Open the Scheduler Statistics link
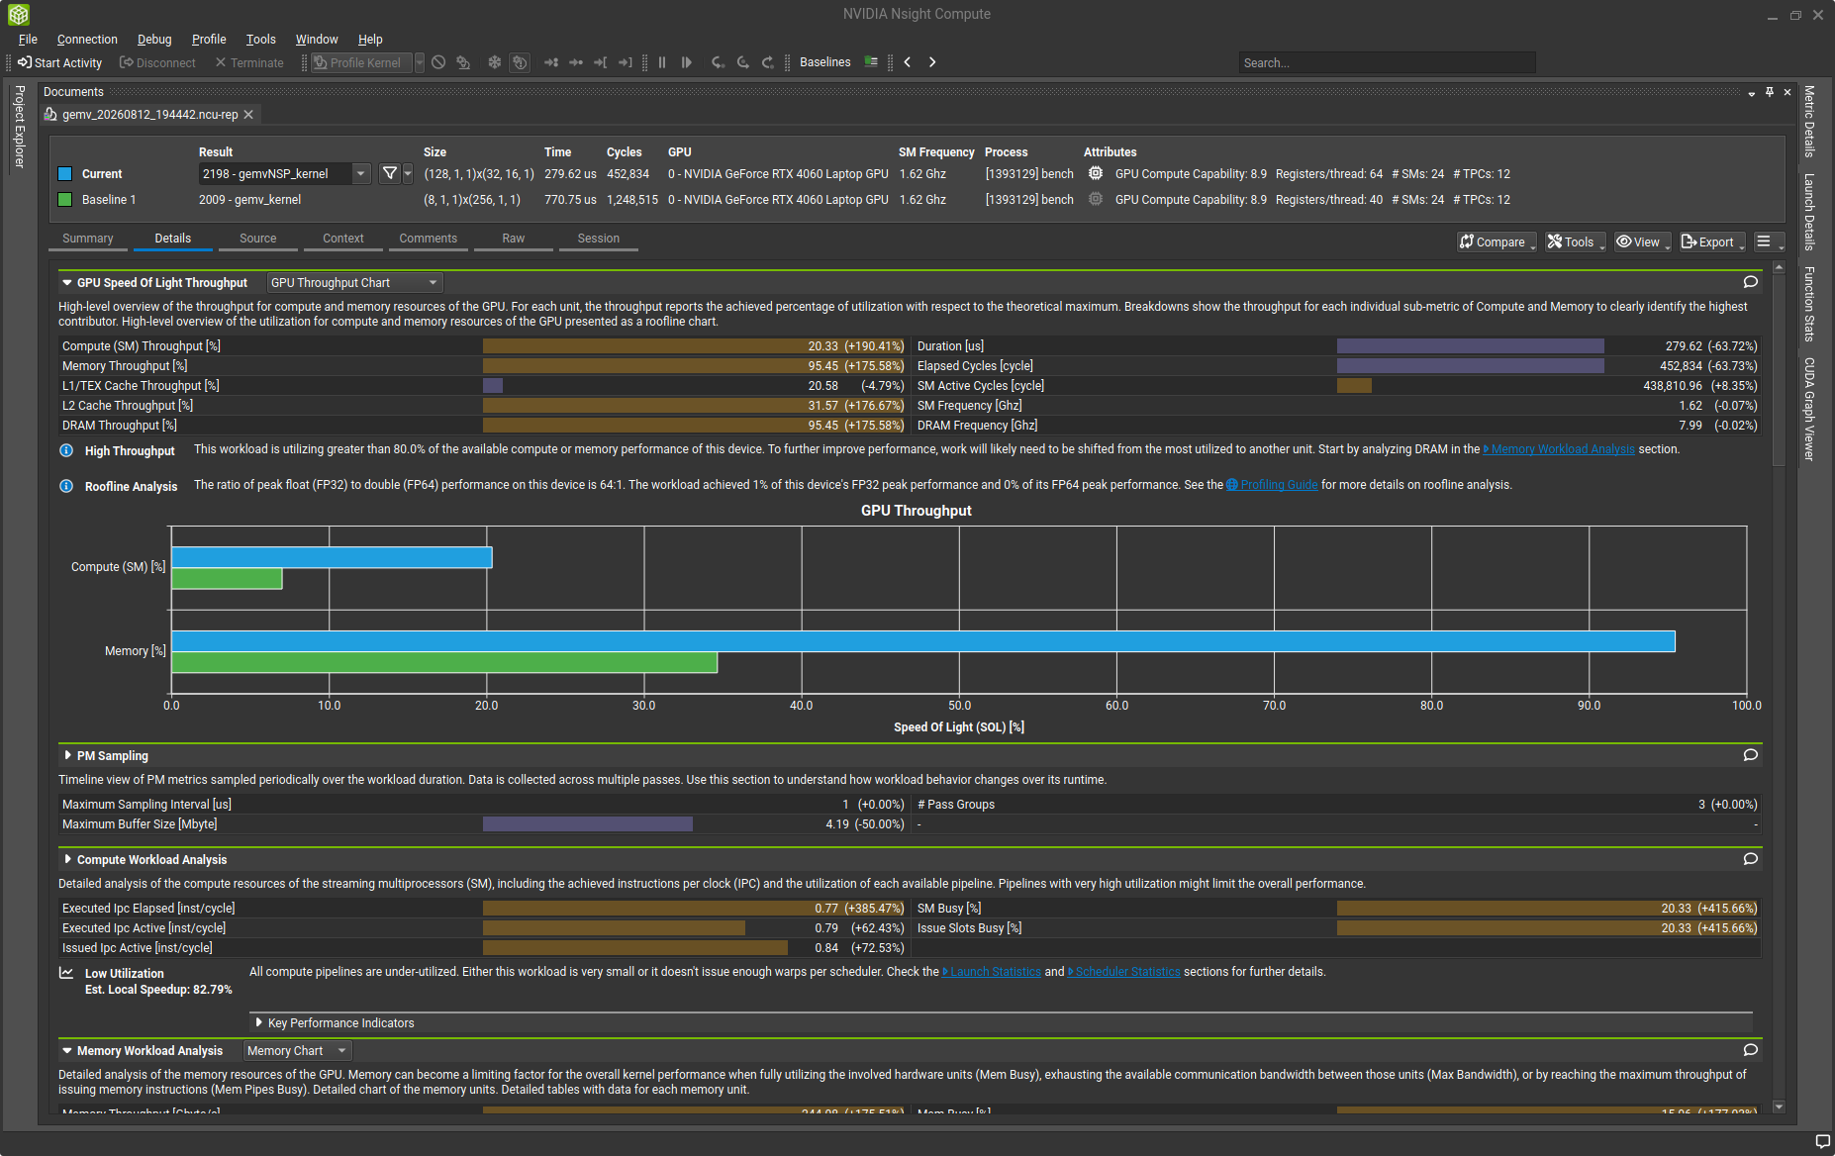Viewport: 1835px width, 1156px height. 1124,972
